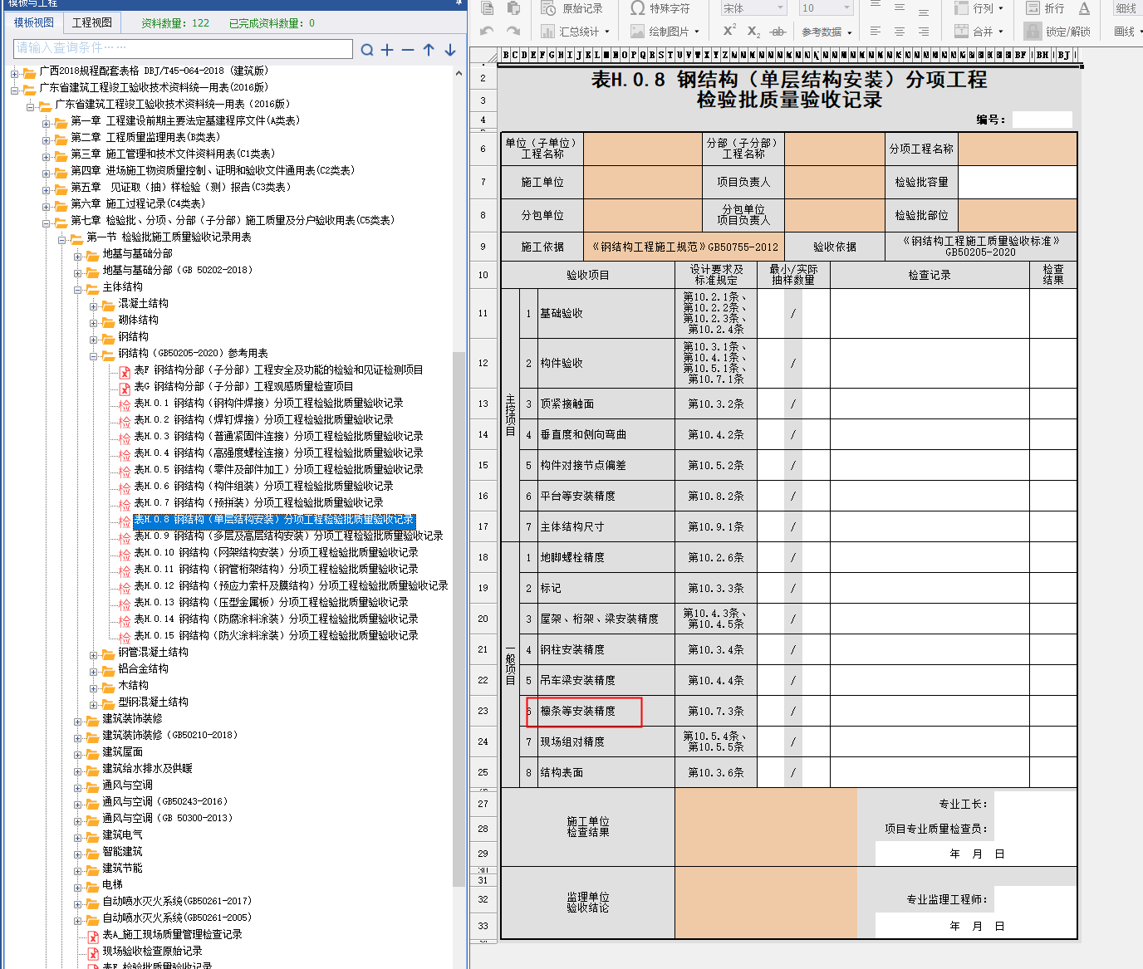Pin the 模板与工程 panel
The image size is (1143, 969).
459,3
